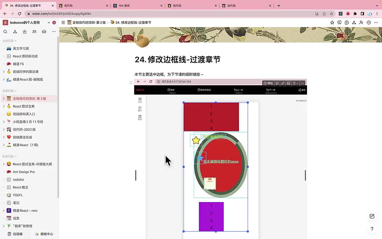Go back with the browser back arrow
Screen dimensions: 382x239
5,14
